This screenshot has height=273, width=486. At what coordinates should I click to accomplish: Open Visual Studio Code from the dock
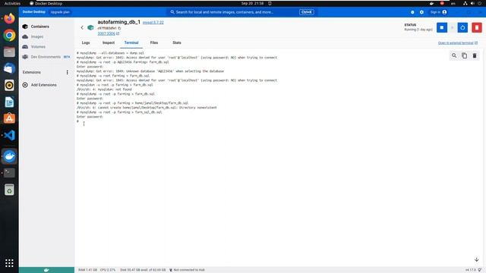(9, 135)
